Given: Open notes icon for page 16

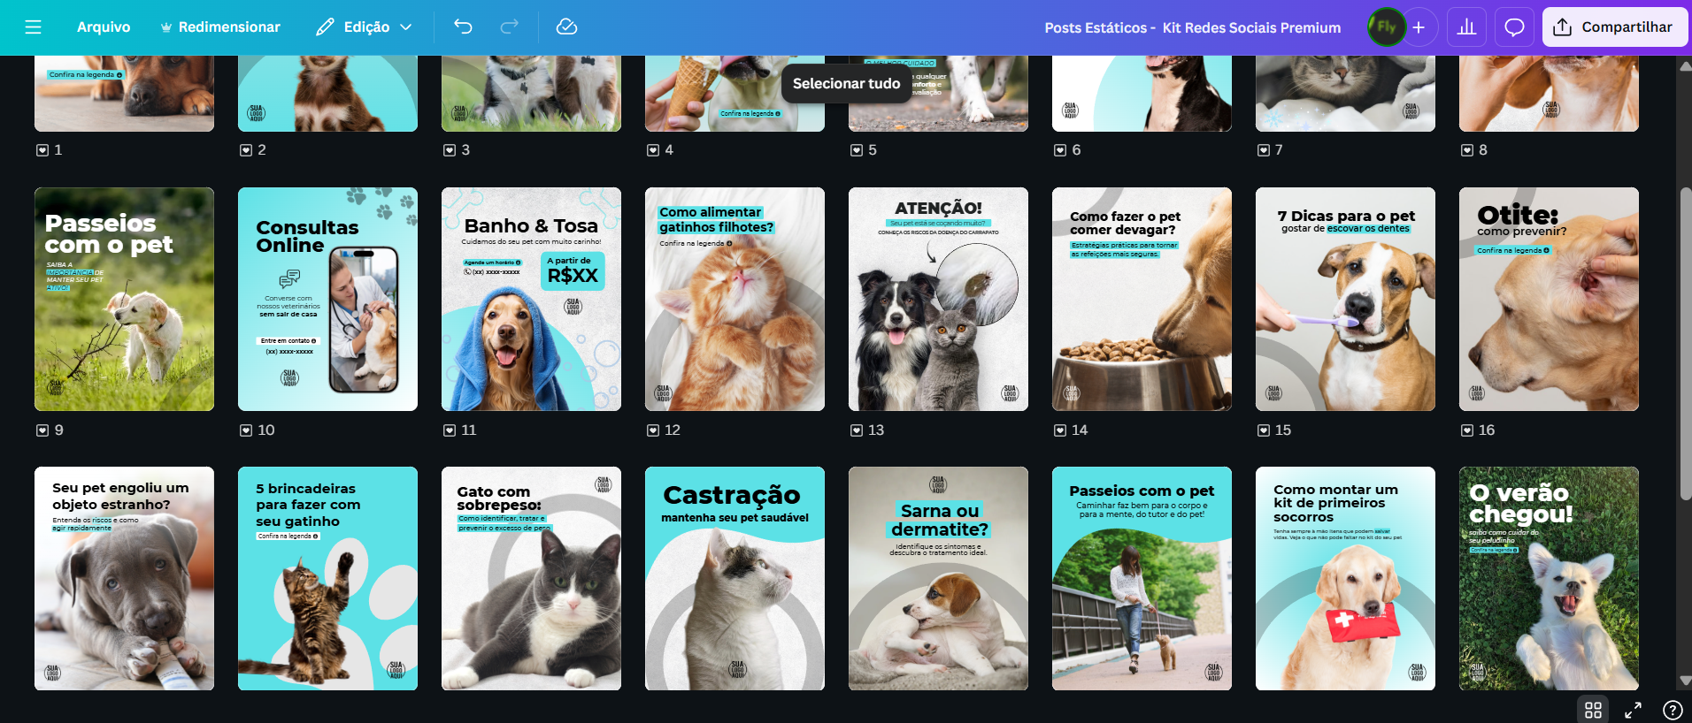Looking at the screenshot, I should click(1467, 430).
